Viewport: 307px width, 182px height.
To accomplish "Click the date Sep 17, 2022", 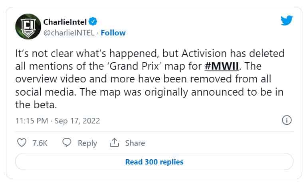I will tap(77, 121).
